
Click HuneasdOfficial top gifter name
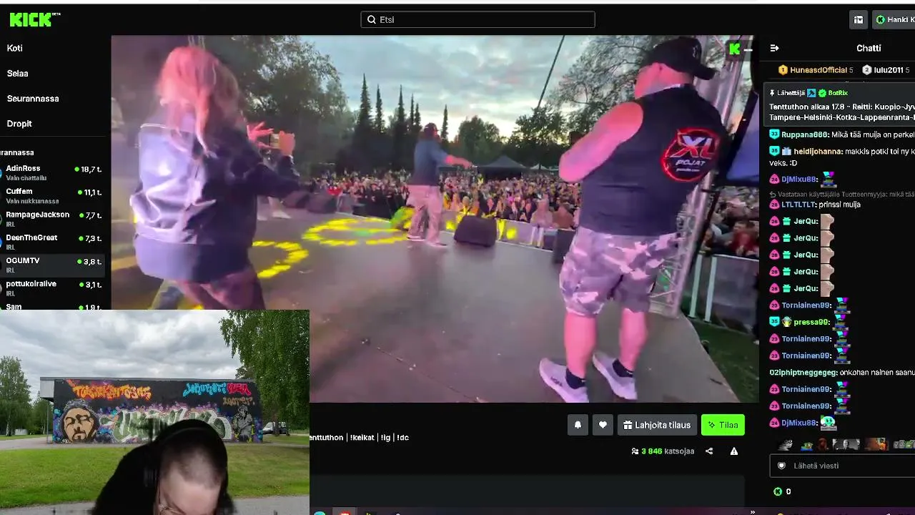tap(818, 70)
